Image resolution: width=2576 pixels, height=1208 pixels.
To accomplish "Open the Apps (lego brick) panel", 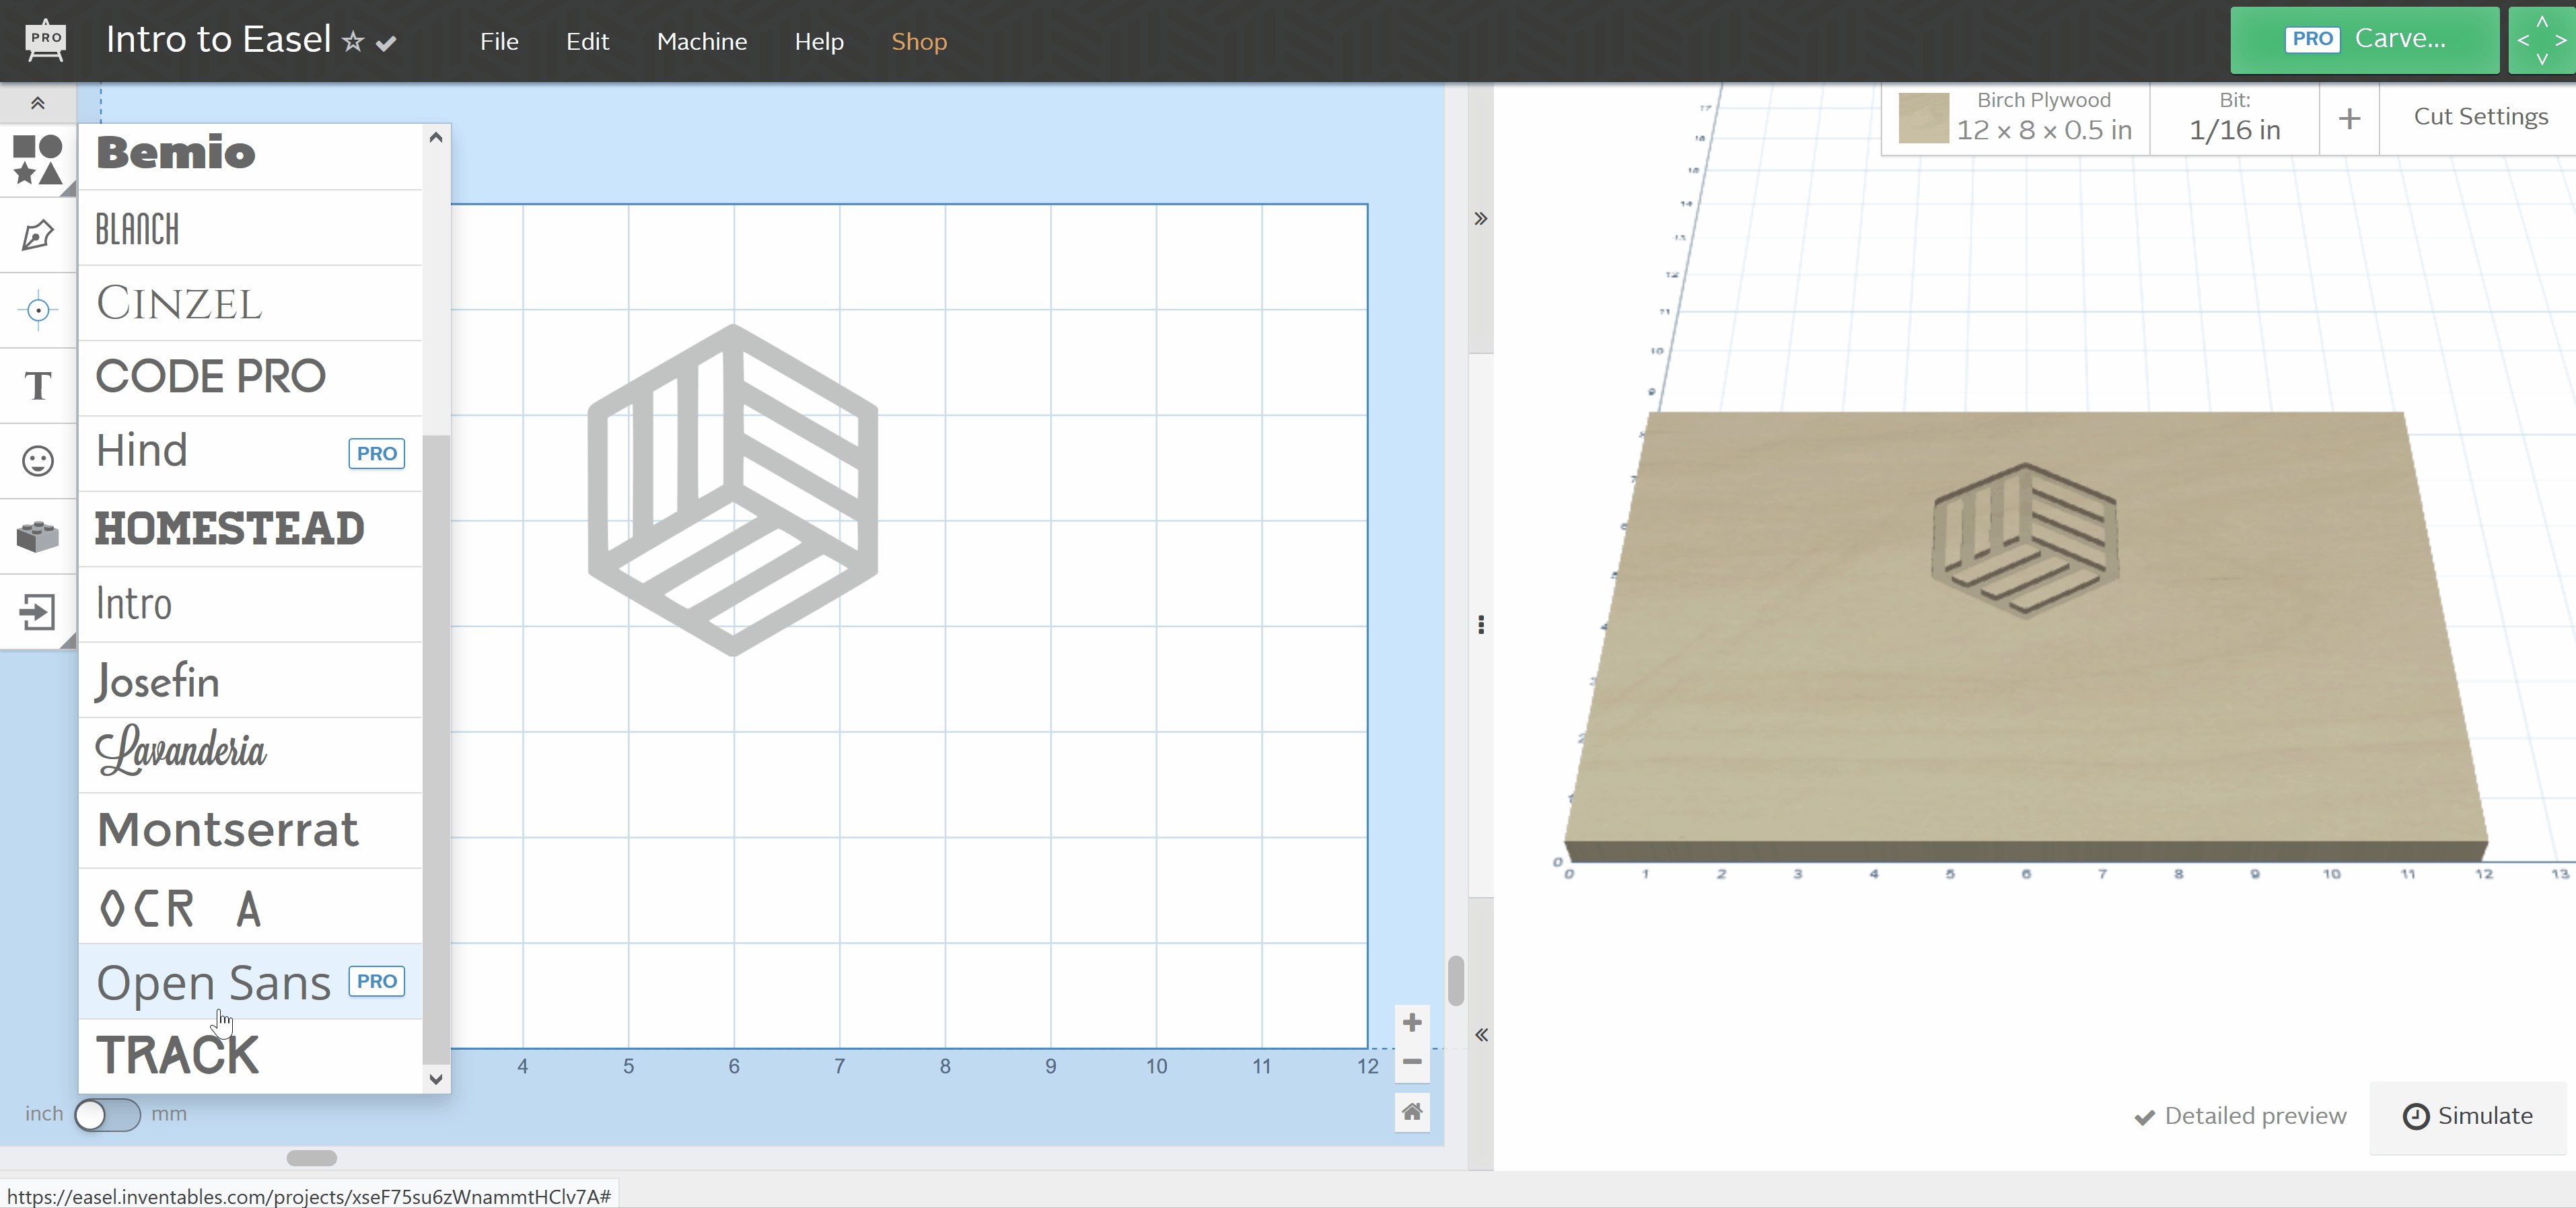I will [37, 537].
